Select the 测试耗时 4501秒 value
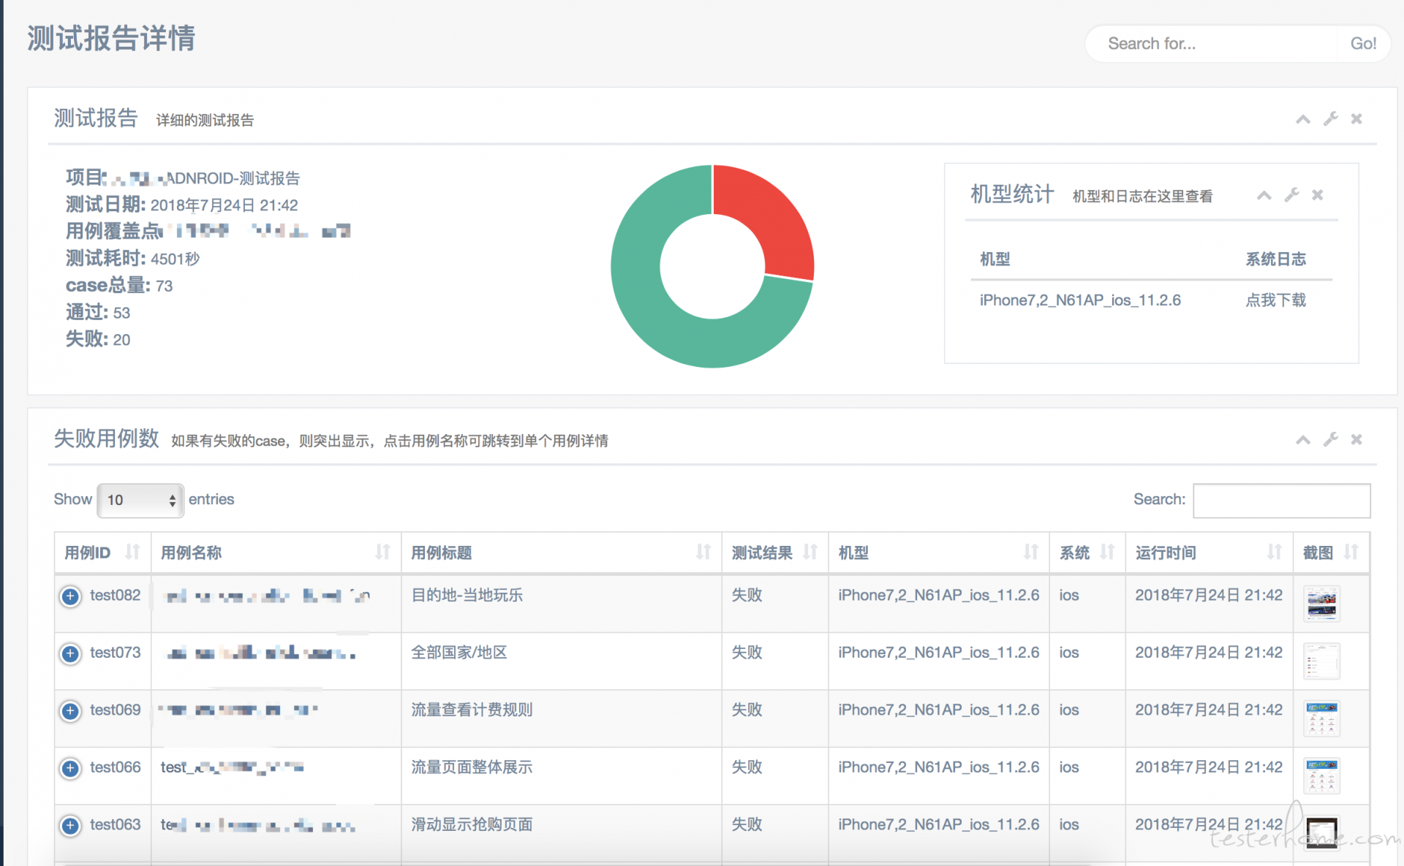Image resolution: width=1404 pixels, height=866 pixels. (x=175, y=259)
